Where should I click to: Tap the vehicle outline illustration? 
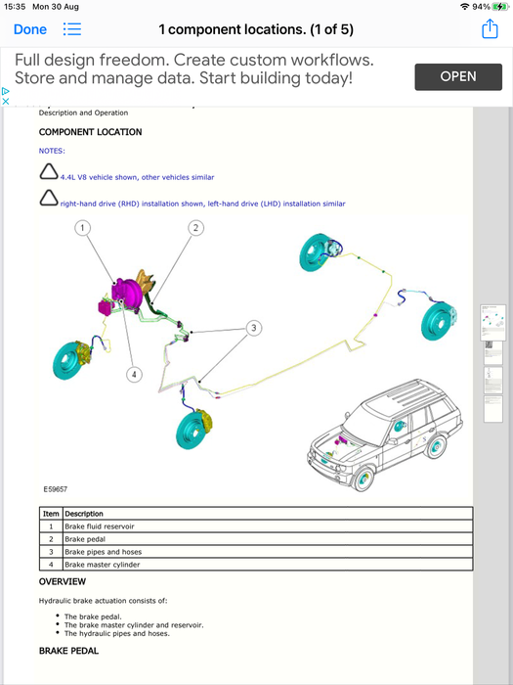[385, 435]
